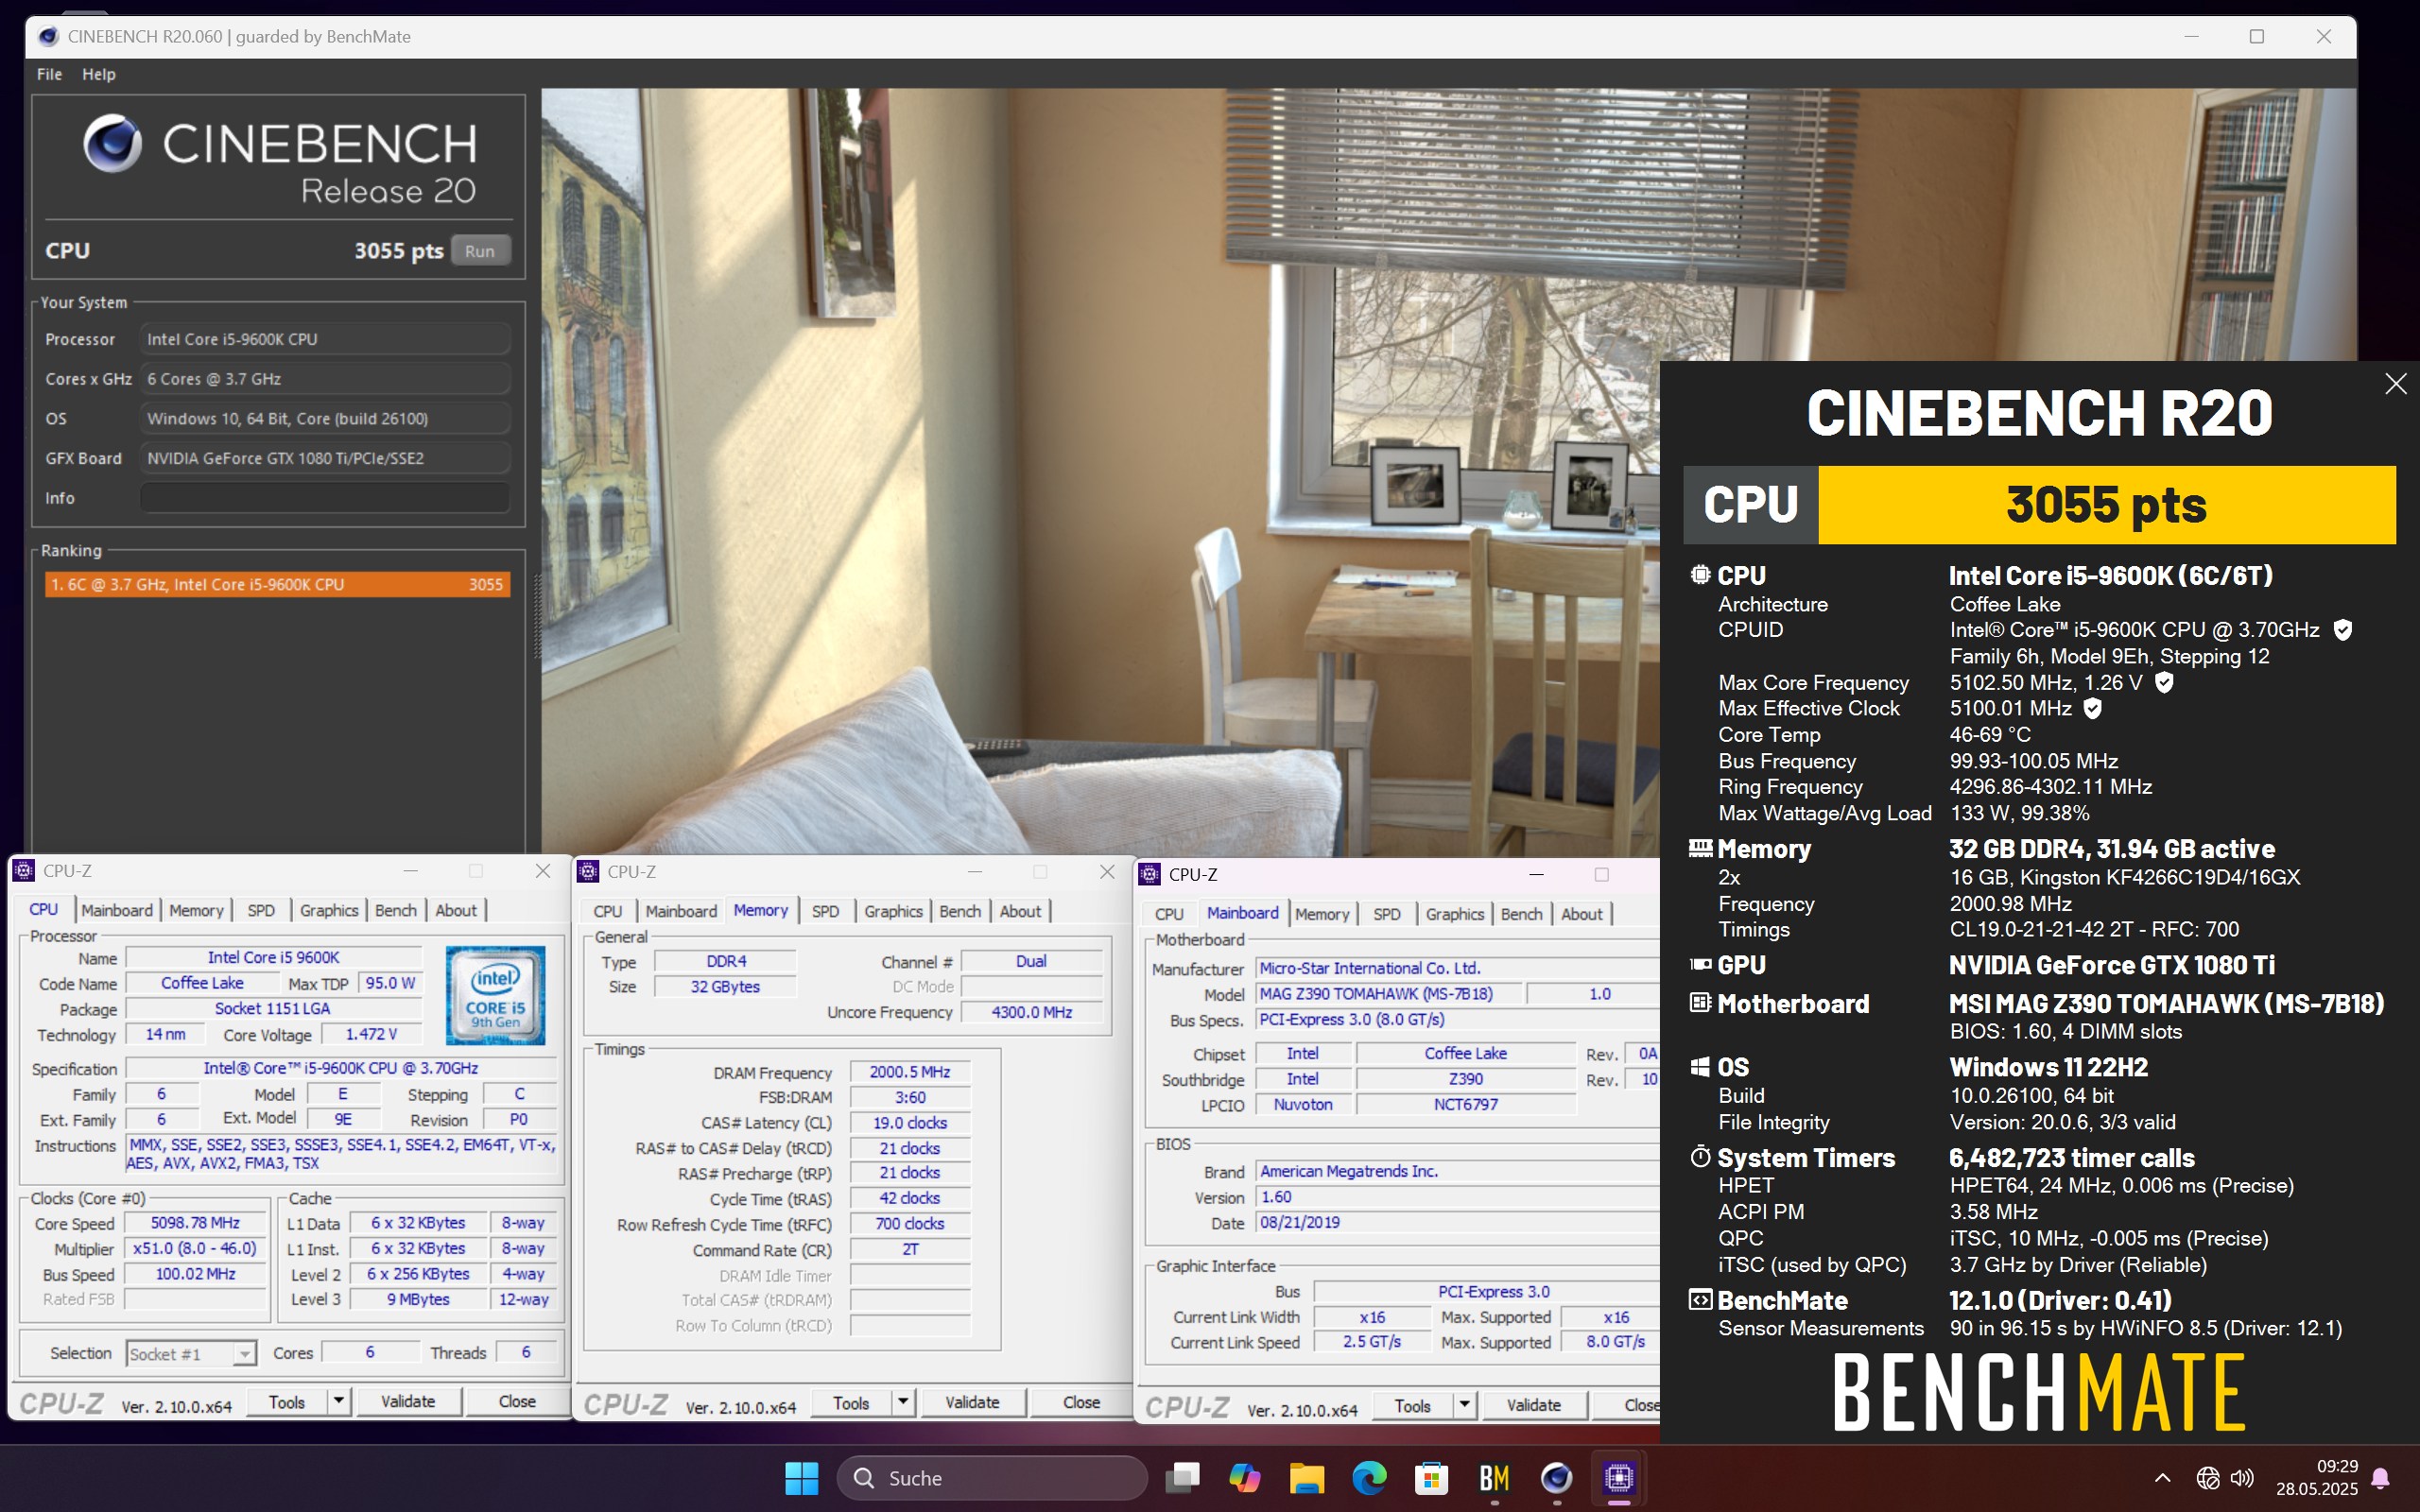Click the CPU chip icon in BenchMate panel

click(1700, 575)
